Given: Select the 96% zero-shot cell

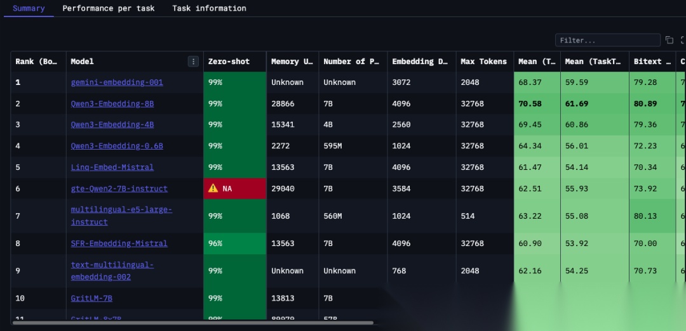Looking at the screenshot, I should (235, 243).
